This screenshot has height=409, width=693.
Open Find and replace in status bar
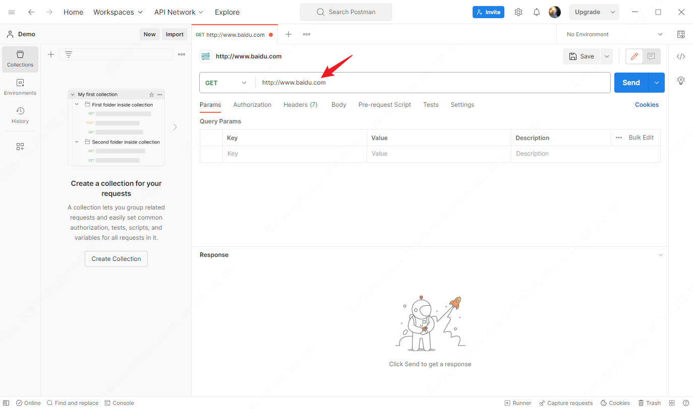pos(73,403)
